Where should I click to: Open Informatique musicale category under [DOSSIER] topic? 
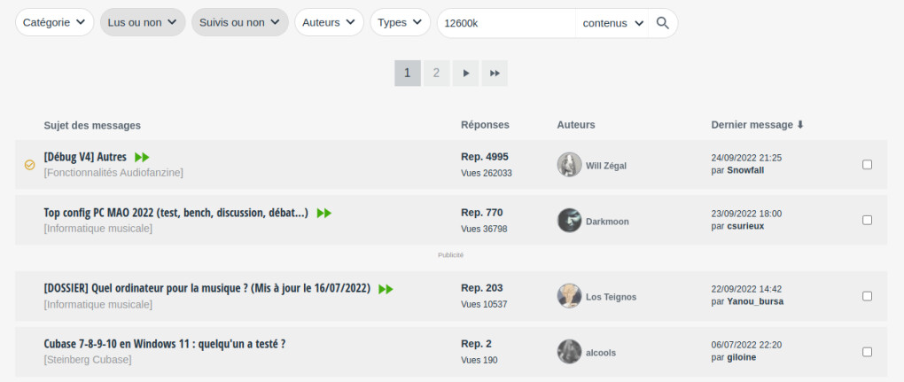[98, 304]
